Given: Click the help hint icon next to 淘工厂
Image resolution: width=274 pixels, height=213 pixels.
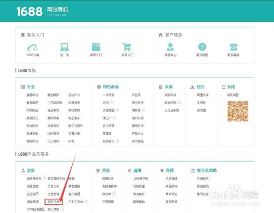Looking at the screenshot, I should (x=114, y=118).
